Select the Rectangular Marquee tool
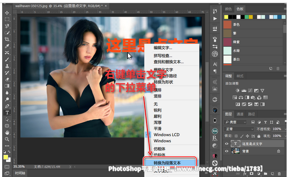The height and width of the screenshot is (177, 287). point(7,19)
